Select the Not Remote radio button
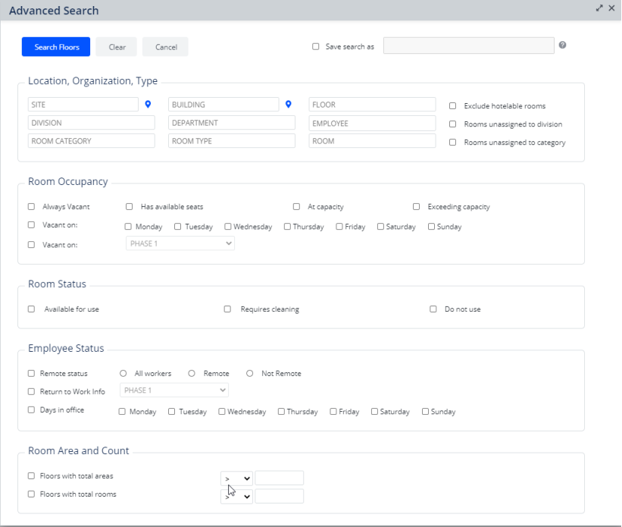The image size is (622, 527). tap(250, 373)
